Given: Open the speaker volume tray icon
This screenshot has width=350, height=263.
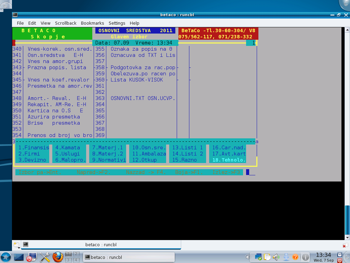Looking at the screenshot, I should pyautogui.click(x=275, y=257).
